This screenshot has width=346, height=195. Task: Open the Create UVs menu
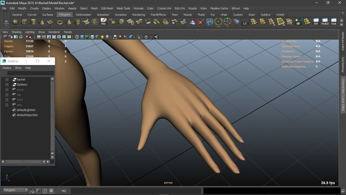(164, 8)
